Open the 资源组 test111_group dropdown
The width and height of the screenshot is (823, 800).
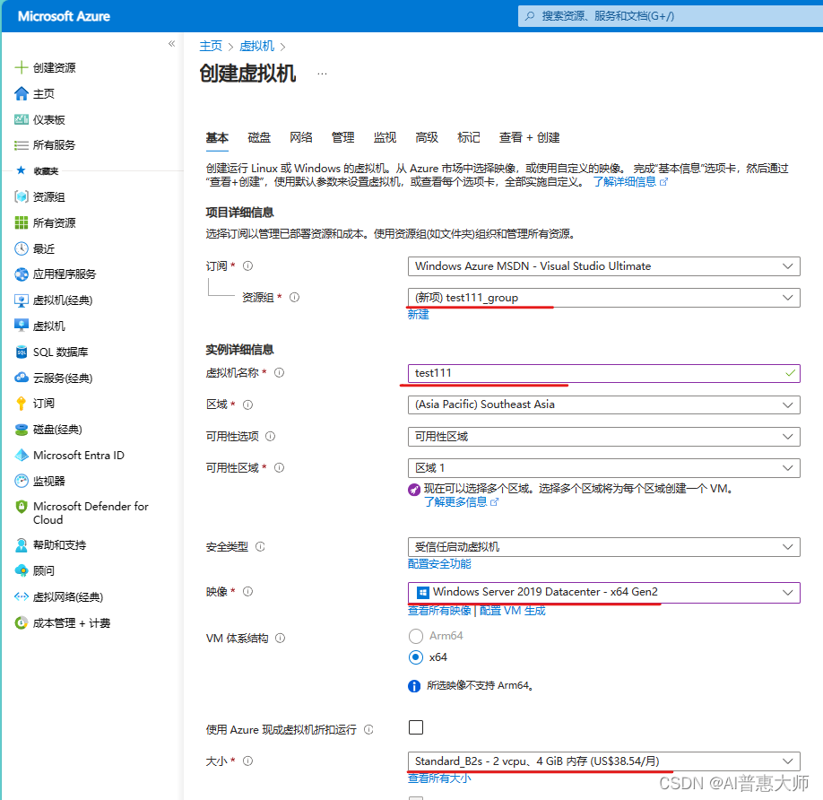click(603, 298)
